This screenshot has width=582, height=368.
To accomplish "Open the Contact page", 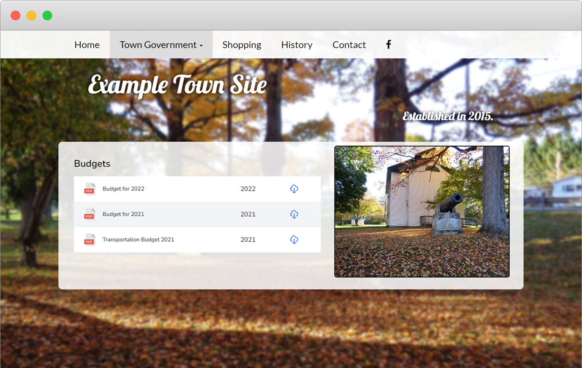I will coord(349,45).
